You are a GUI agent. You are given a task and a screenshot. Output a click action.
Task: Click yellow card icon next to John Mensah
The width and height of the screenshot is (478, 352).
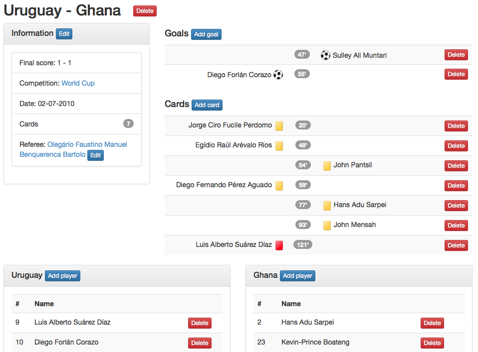[x=327, y=226]
